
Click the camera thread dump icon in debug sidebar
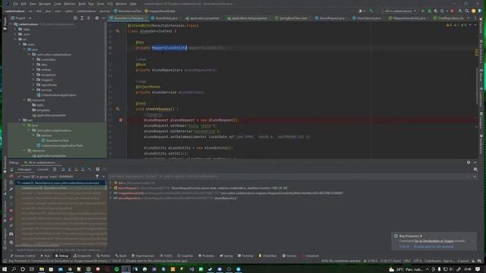coord(11,234)
